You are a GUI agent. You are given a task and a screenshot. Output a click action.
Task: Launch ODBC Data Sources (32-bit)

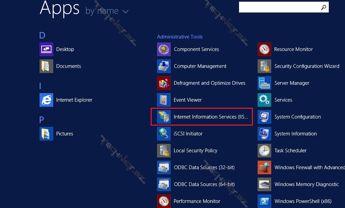(204, 167)
